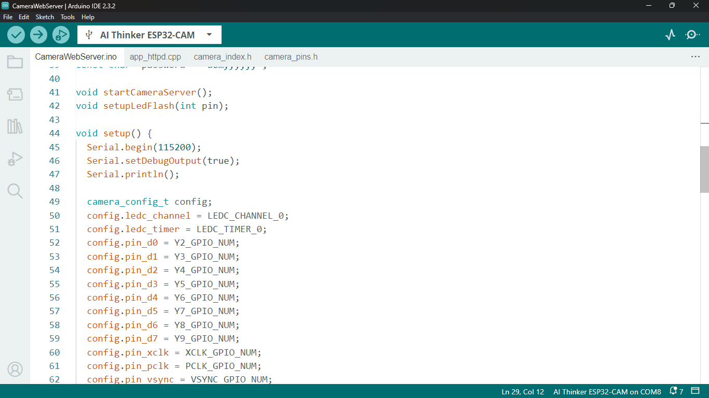Click the Arduino IDE app icon in title bar
Viewport: 709px width, 398px height.
[6, 6]
